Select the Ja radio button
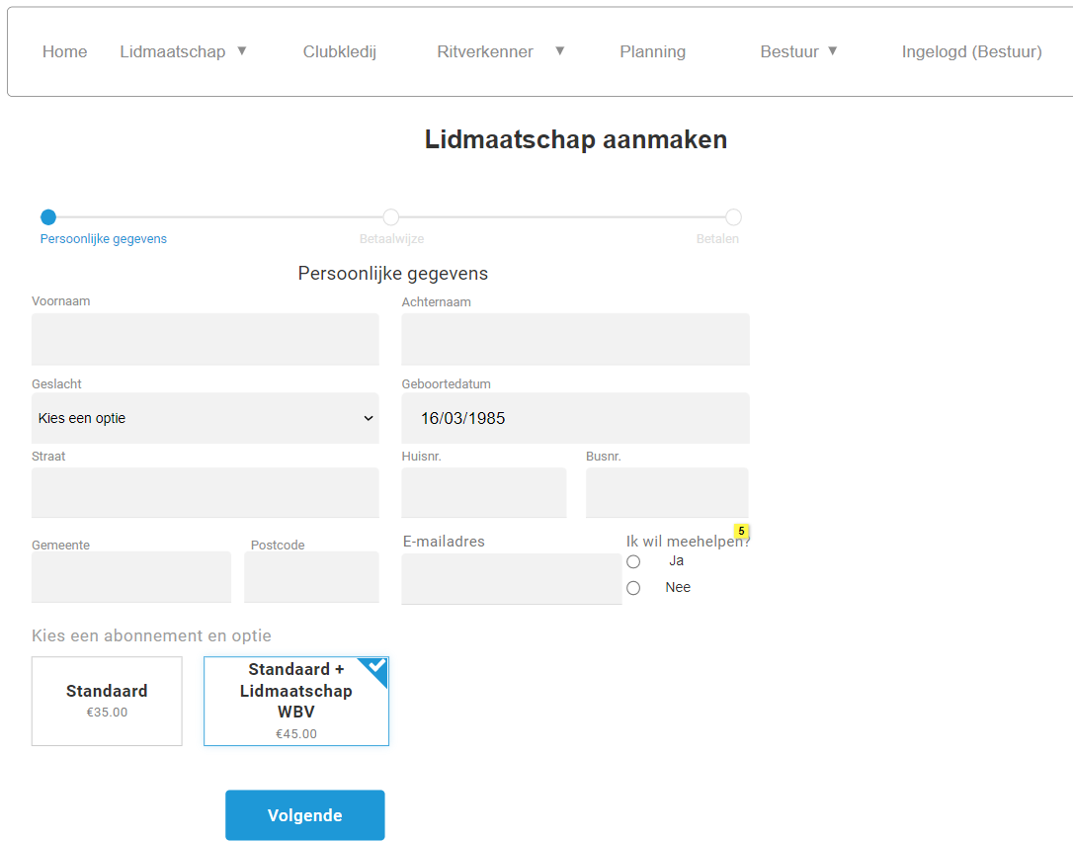 (633, 561)
